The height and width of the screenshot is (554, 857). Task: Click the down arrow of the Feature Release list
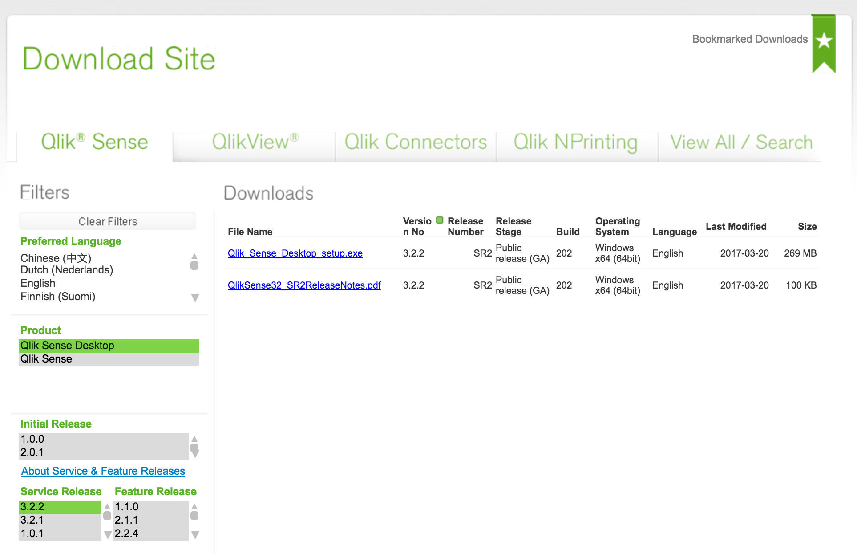[194, 534]
